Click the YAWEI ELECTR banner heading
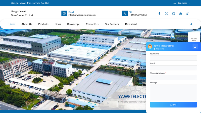Viewport: 201px width, 113px height. pos(132,96)
